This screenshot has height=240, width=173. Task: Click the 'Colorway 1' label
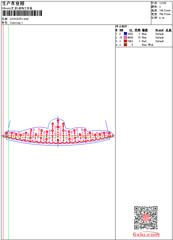tap(16, 23)
